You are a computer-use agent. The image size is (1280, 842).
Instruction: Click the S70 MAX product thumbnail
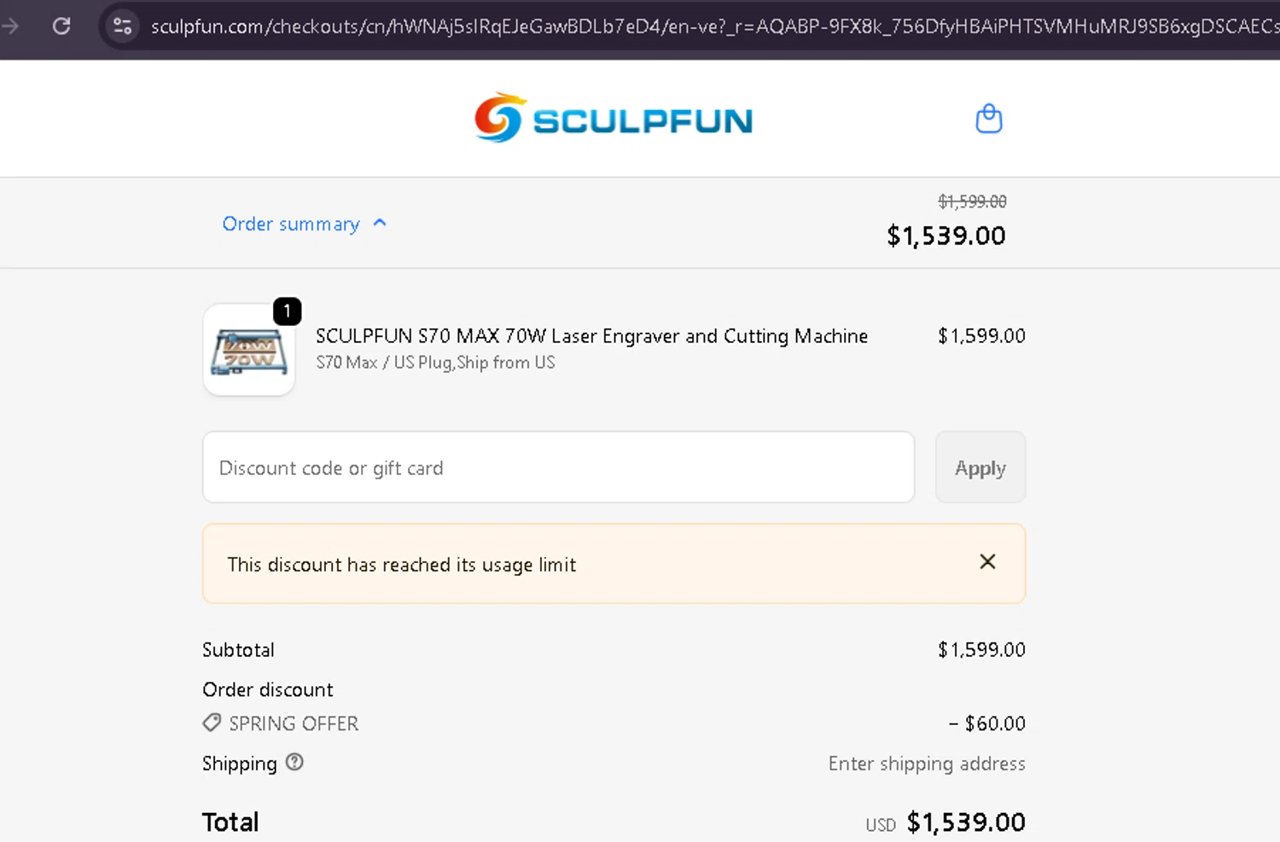click(249, 350)
